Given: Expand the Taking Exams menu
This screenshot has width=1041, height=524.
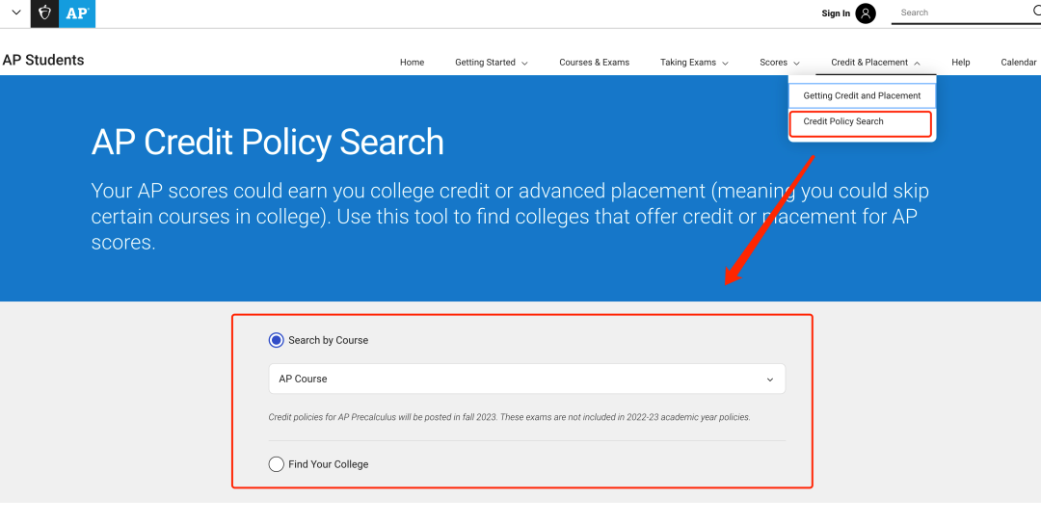Looking at the screenshot, I should click(694, 63).
